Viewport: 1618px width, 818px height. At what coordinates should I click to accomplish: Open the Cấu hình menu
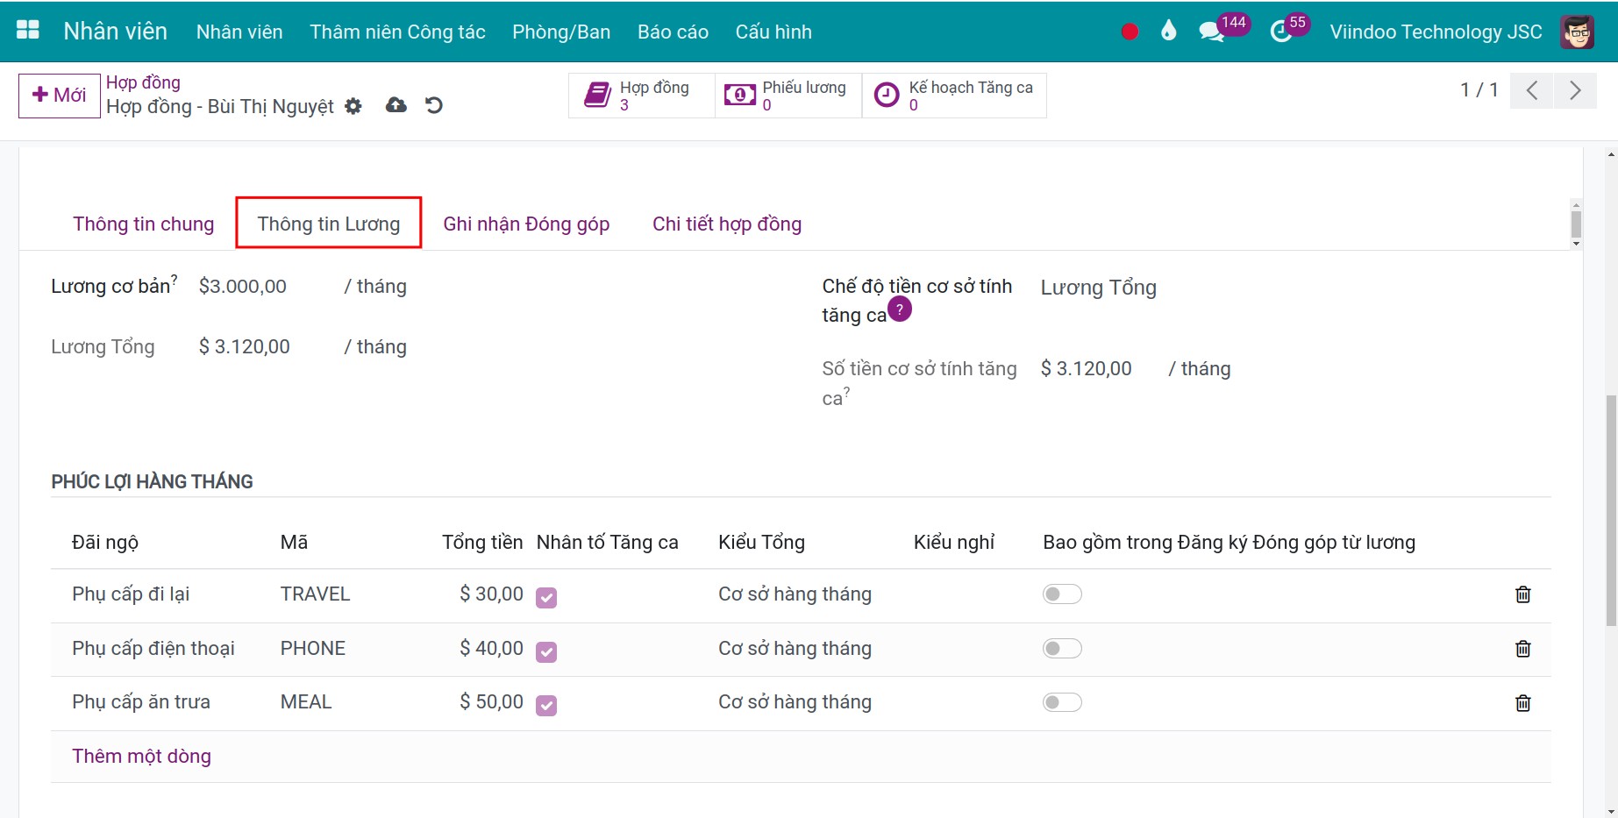point(773,32)
